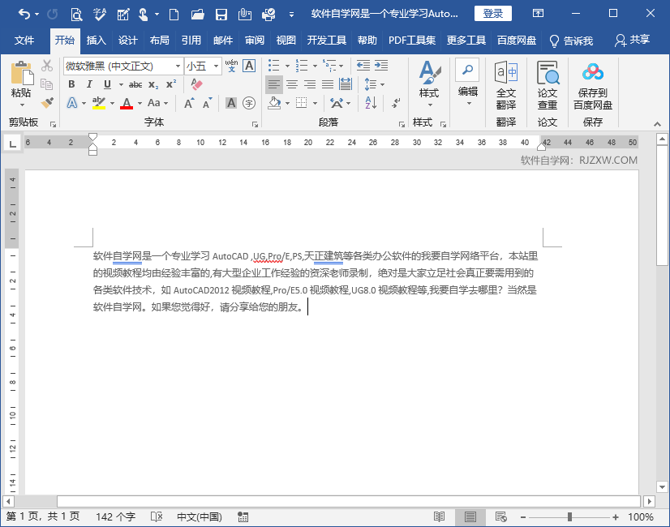The height and width of the screenshot is (527, 670).
Task: Open the font name dropdown
Action: point(178,66)
